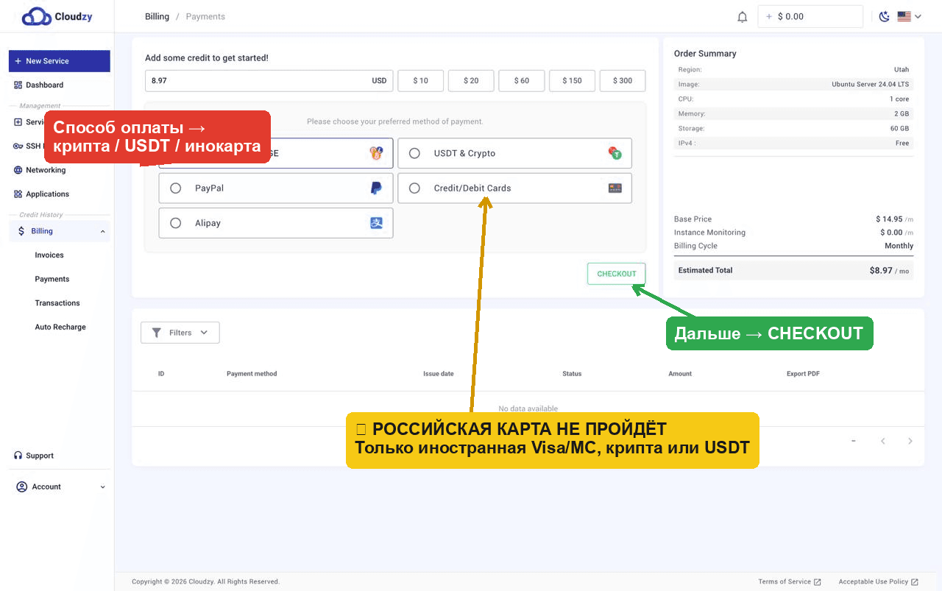Click the PayPal logo icon
Screen dimensions: 942x591
tap(376, 188)
